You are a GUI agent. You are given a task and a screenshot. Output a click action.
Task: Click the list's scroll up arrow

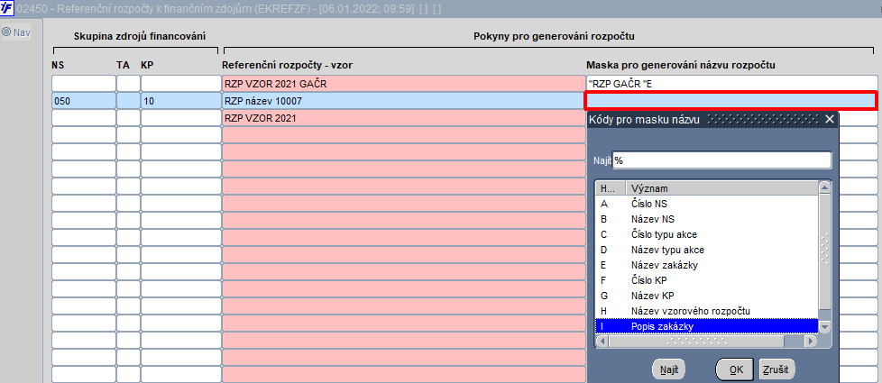click(824, 187)
